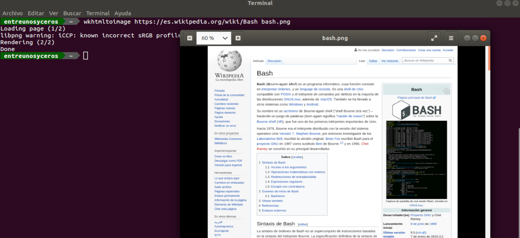Click the Crear una cuenta link
Screen dimensions: 520x238
[x=429, y=50]
